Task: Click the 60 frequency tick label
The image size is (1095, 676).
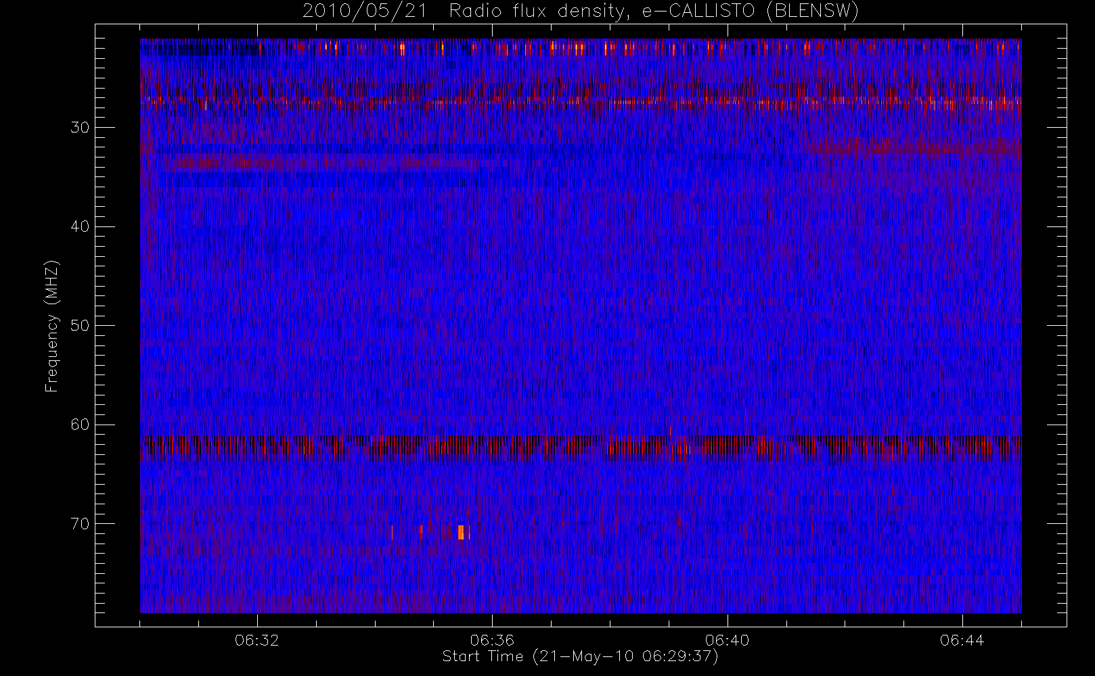Action: coord(80,425)
